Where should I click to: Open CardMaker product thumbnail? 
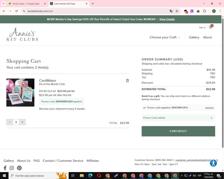pos(20,93)
